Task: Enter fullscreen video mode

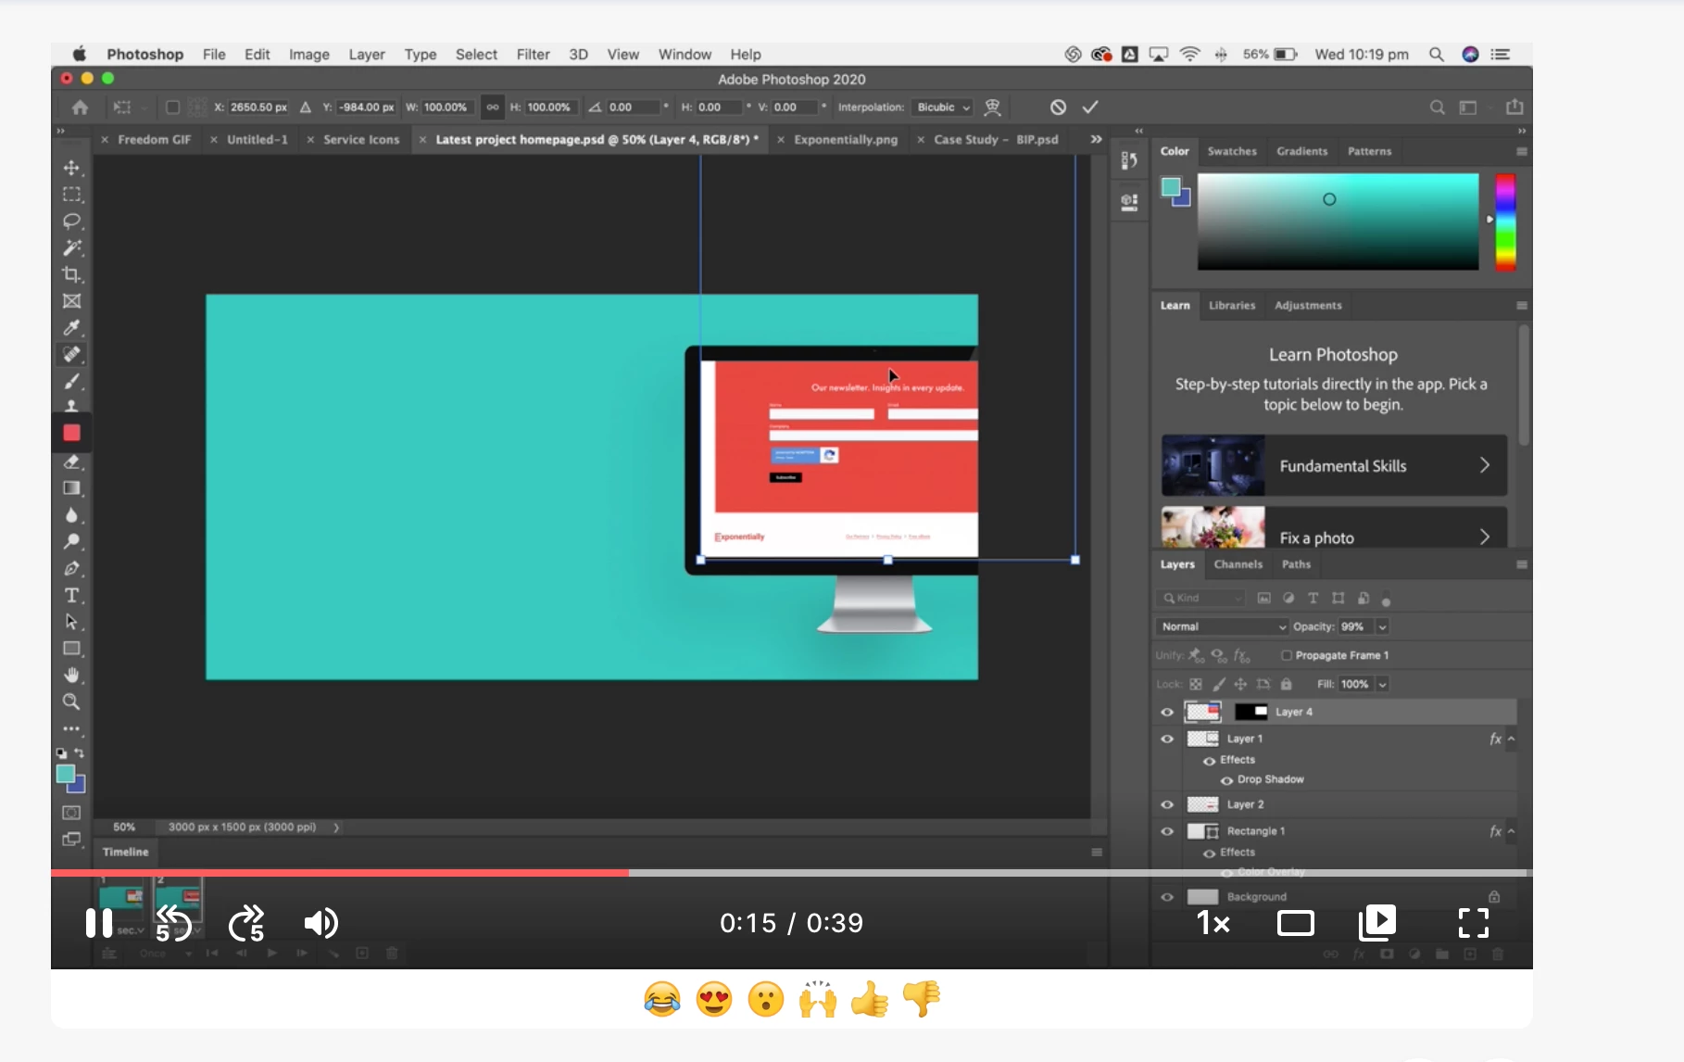Action: coord(1473,923)
